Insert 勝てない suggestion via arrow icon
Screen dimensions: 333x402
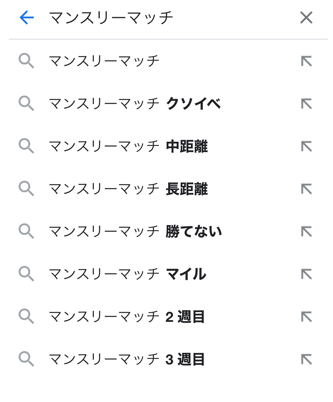pos(306,232)
